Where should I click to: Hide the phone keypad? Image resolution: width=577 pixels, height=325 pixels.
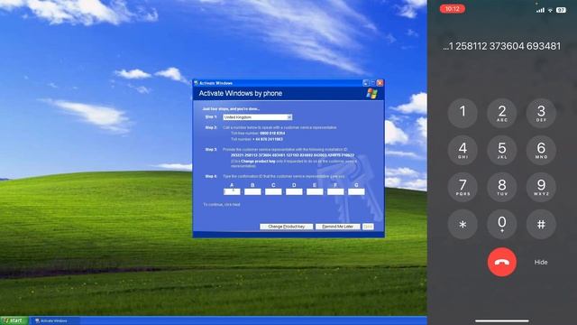pyautogui.click(x=541, y=263)
